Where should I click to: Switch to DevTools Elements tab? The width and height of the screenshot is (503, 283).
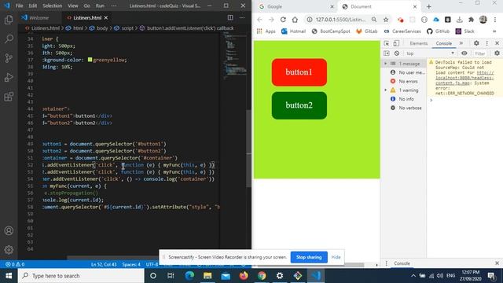(419, 43)
